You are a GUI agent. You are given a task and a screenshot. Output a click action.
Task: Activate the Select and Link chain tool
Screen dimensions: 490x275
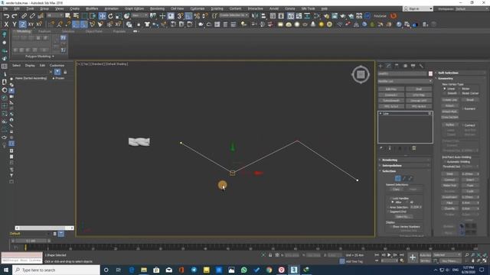coord(24,16)
